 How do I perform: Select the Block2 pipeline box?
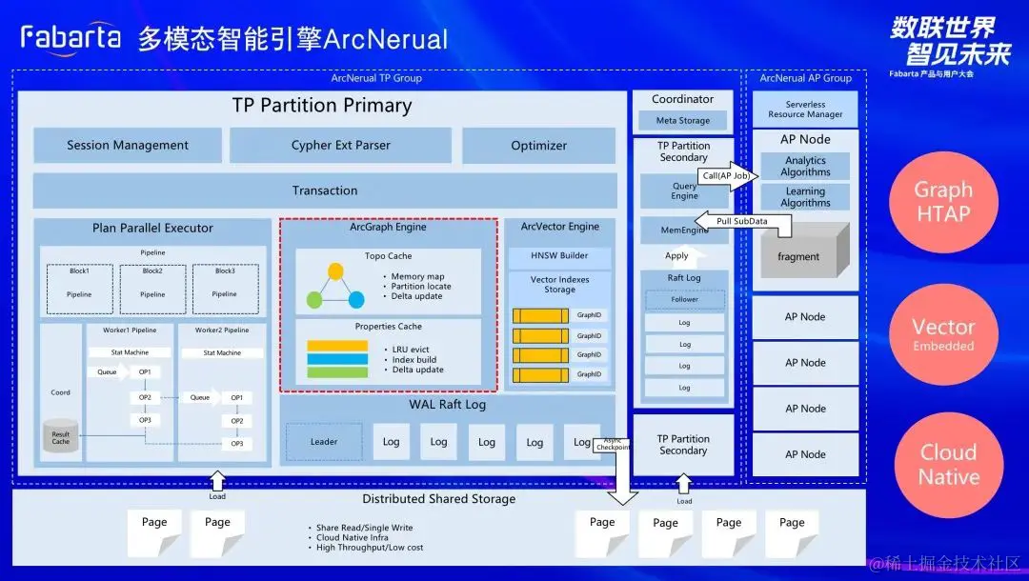point(152,289)
